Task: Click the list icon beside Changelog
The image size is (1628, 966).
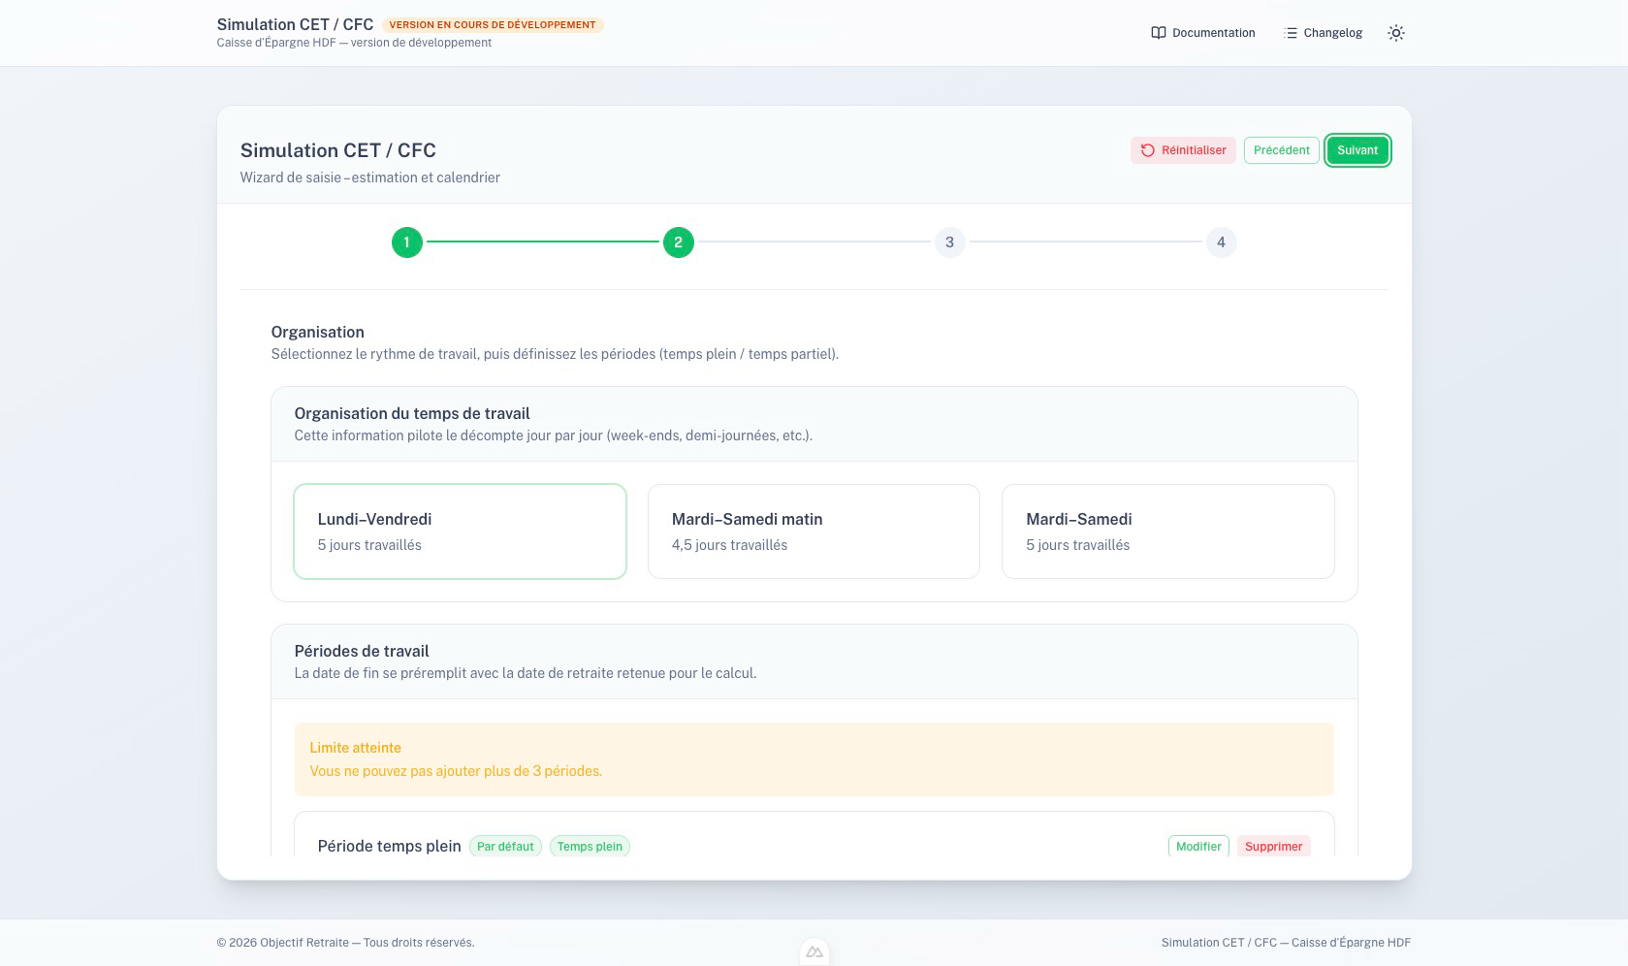Action: tap(1291, 33)
